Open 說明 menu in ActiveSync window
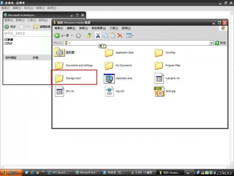 click(43, 20)
